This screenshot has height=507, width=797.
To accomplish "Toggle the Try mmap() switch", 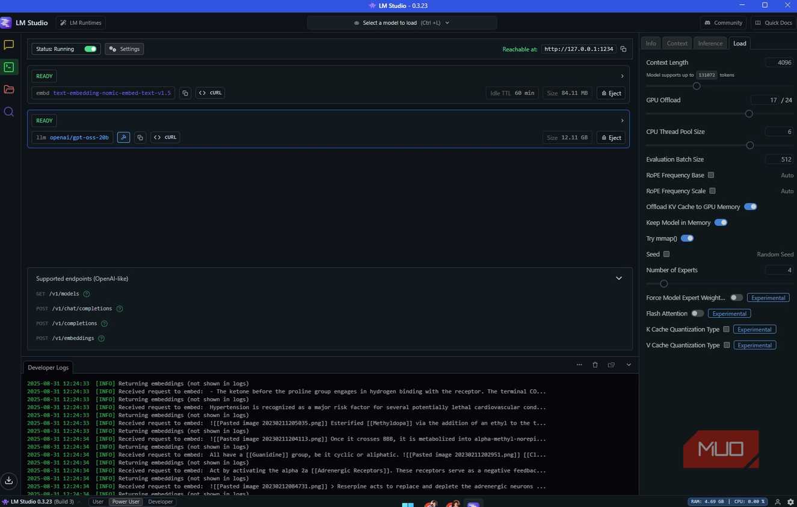I will [687, 238].
